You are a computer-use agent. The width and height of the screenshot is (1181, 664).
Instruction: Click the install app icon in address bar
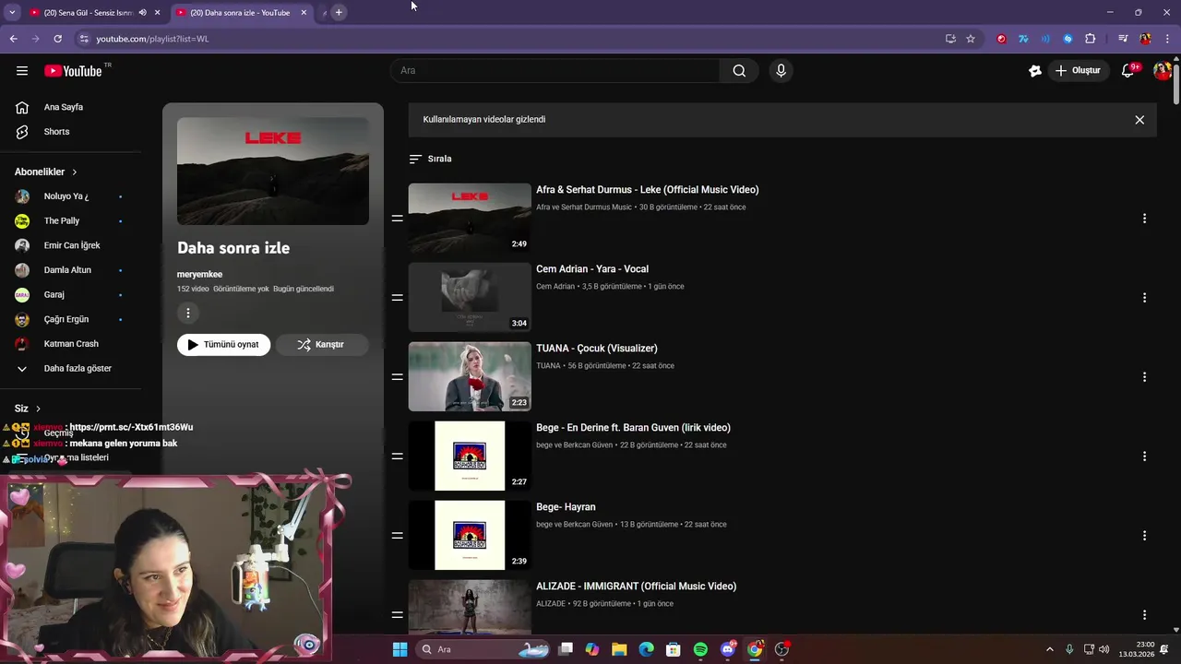tap(950, 39)
